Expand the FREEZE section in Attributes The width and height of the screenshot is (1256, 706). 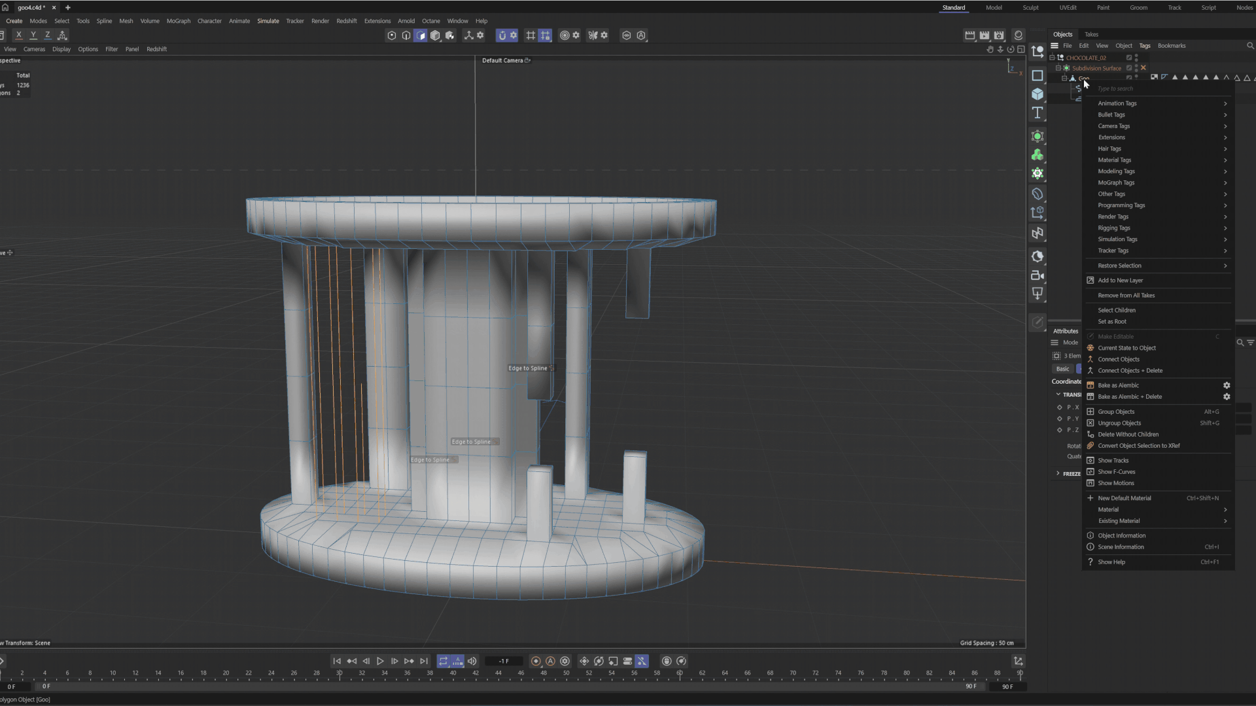pyautogui.click(x=1058, y=473)
